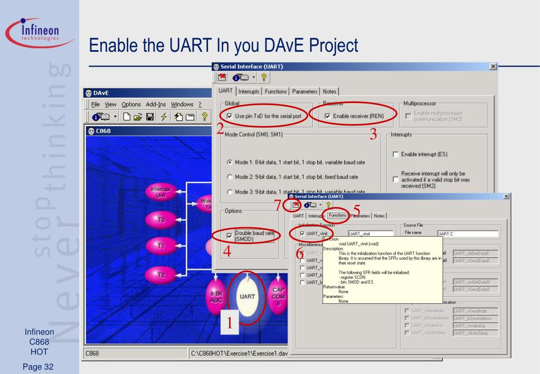Toggle 'Enable interrupt (ES)' checkbox
This screenshot has height=374, width=540.
396,154
